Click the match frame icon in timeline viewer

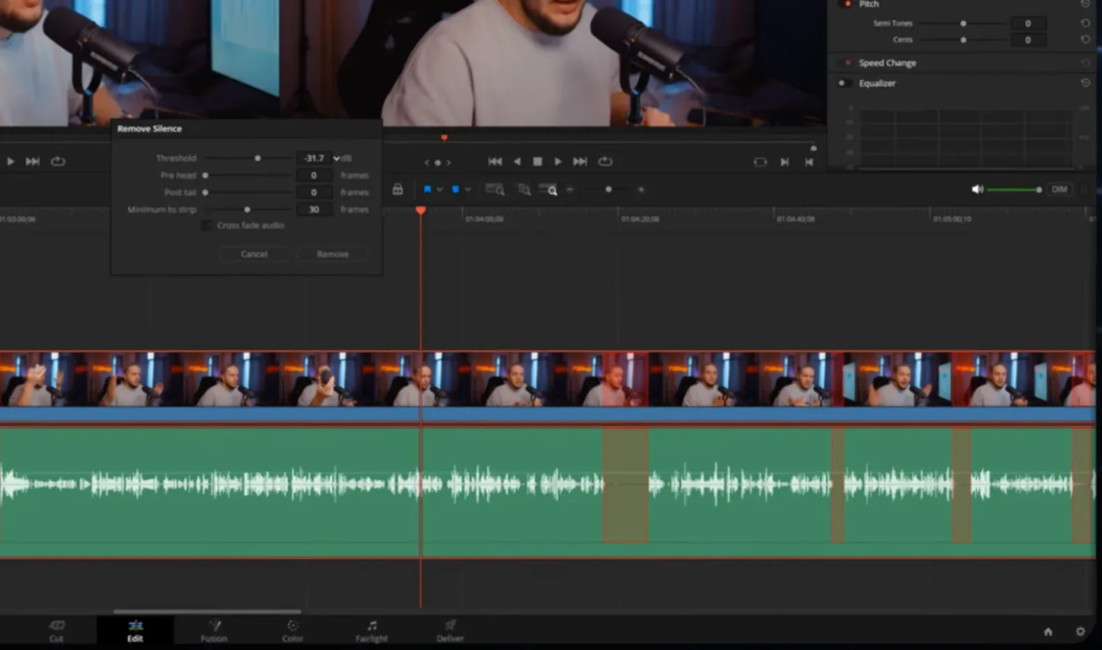760,162
